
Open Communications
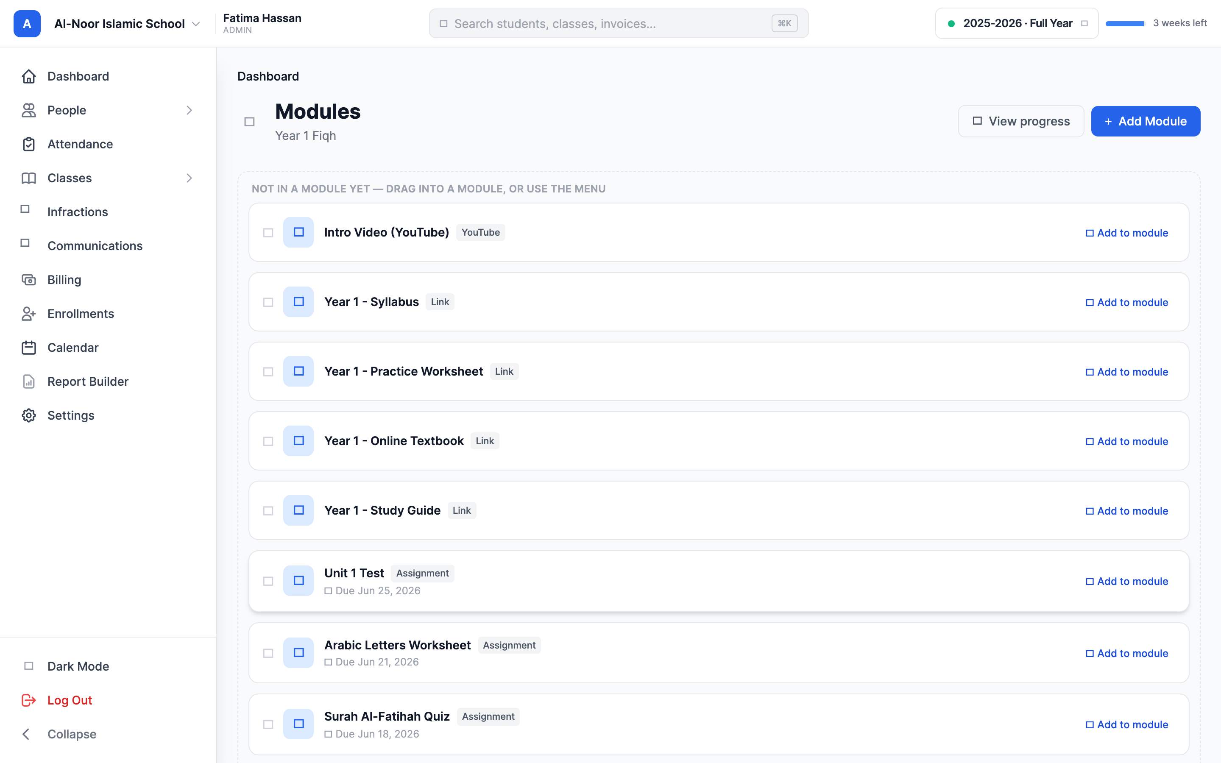point(108,246)
